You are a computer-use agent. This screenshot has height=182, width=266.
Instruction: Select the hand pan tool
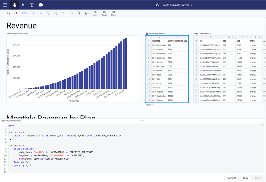(x=14, y=5)
